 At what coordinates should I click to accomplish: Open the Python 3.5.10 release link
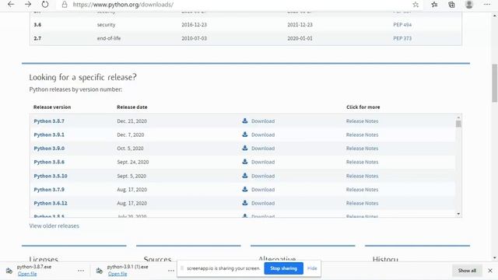(x=51, y=176)
